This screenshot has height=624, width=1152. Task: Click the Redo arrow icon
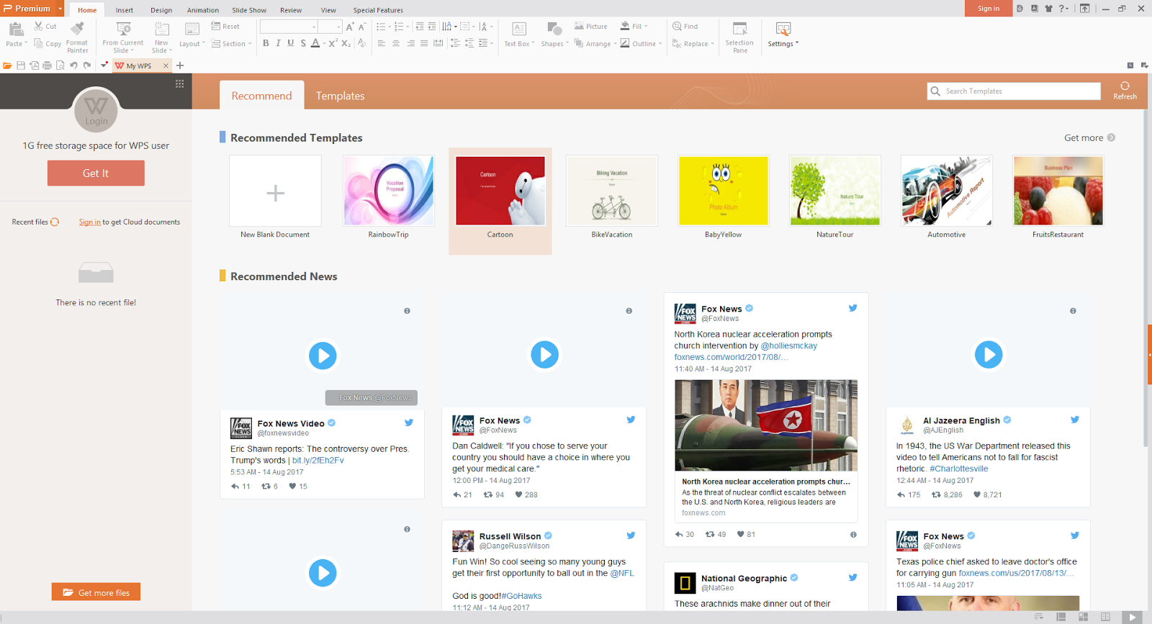click(x=87, y=65)
